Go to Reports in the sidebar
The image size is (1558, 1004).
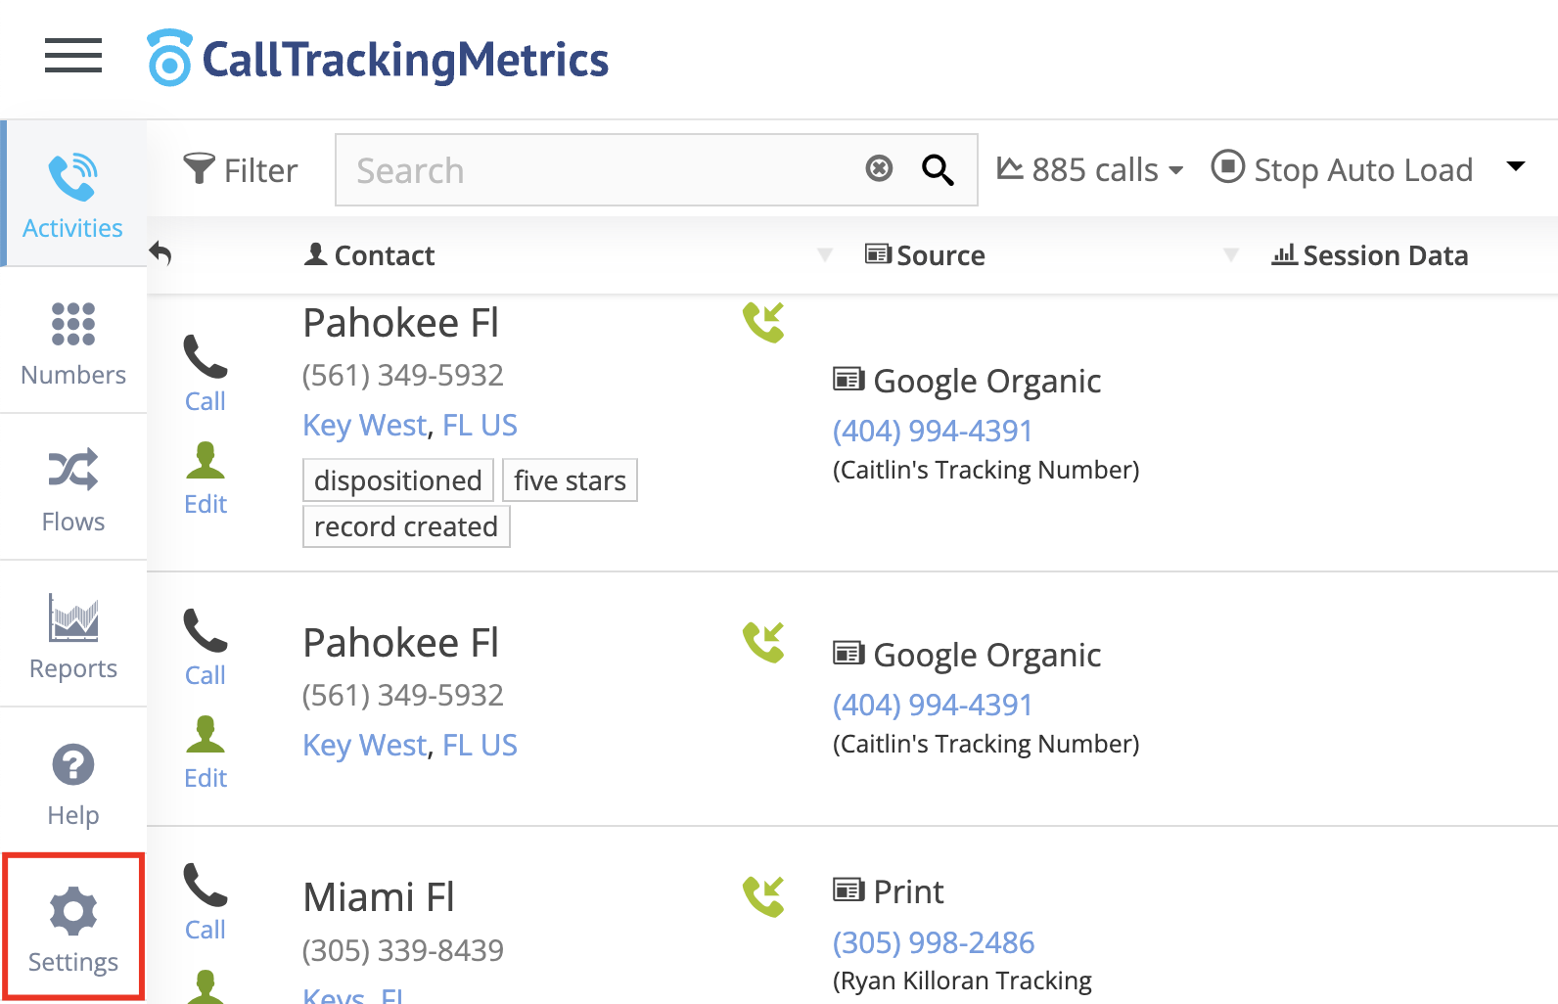point(73,635)
